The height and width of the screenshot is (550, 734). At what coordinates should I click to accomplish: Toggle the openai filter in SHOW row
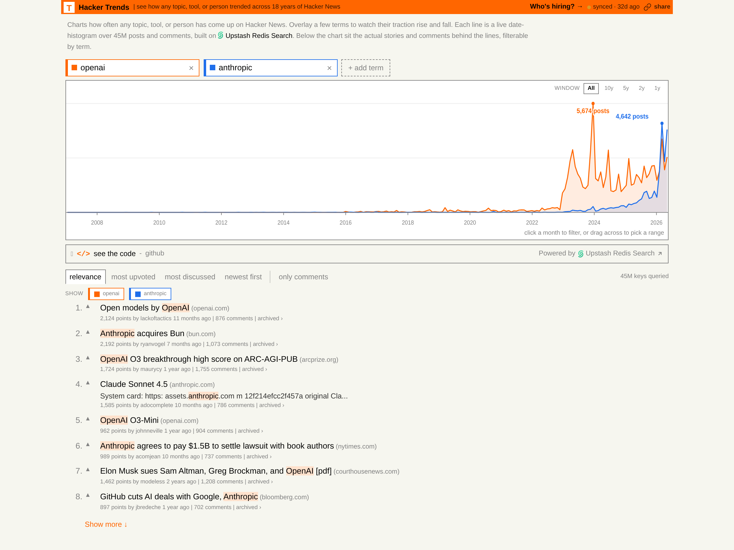(106, 294)
